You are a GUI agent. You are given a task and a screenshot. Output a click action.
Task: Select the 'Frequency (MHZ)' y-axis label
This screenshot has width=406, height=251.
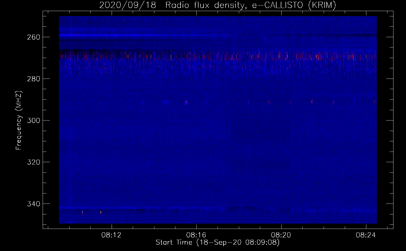coord(19,120)
